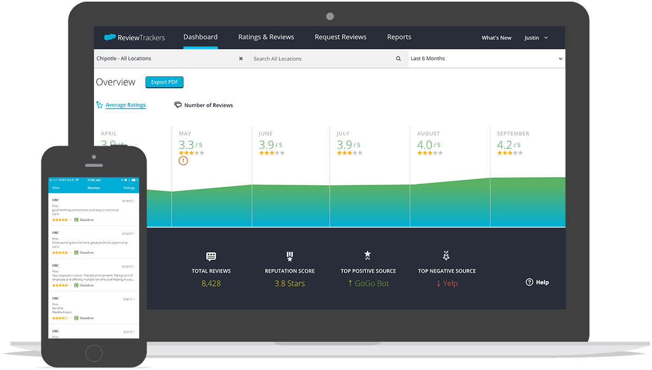Click the 'Overview' heading
Viewport: 652px width, 370px height.
coord(116,82)
